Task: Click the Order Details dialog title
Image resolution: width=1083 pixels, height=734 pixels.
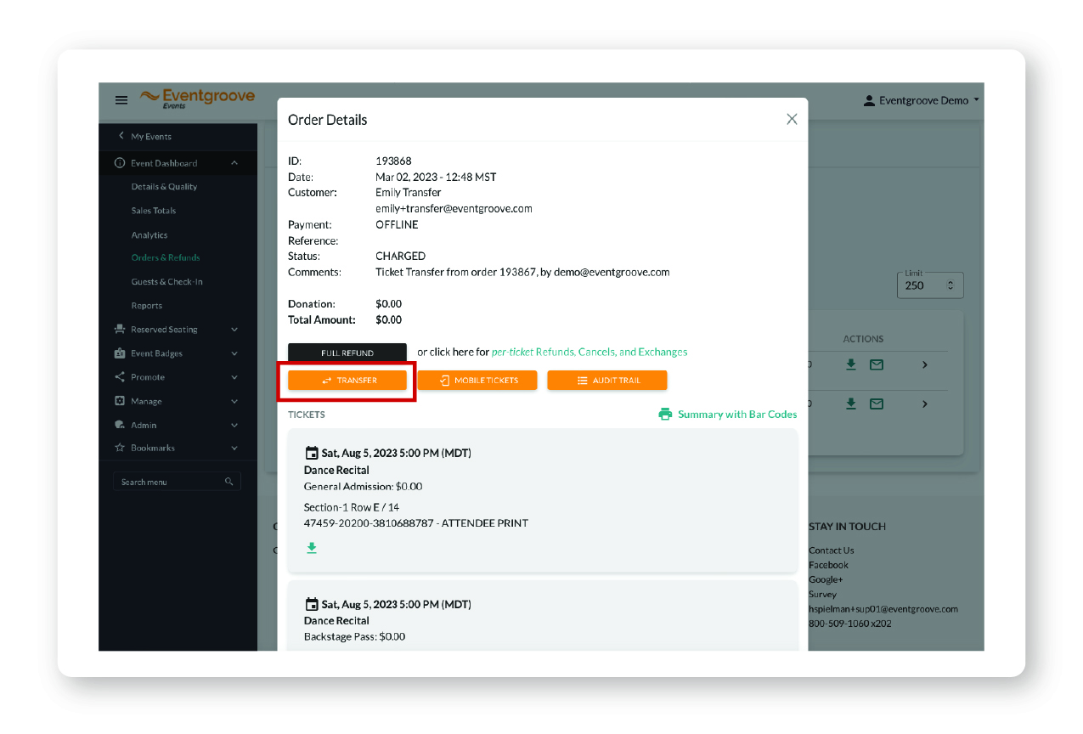Action: [328, 120]
